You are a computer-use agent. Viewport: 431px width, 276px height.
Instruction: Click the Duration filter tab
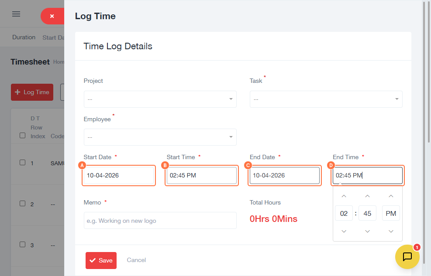pyautogui.click(x=24, y=37)
